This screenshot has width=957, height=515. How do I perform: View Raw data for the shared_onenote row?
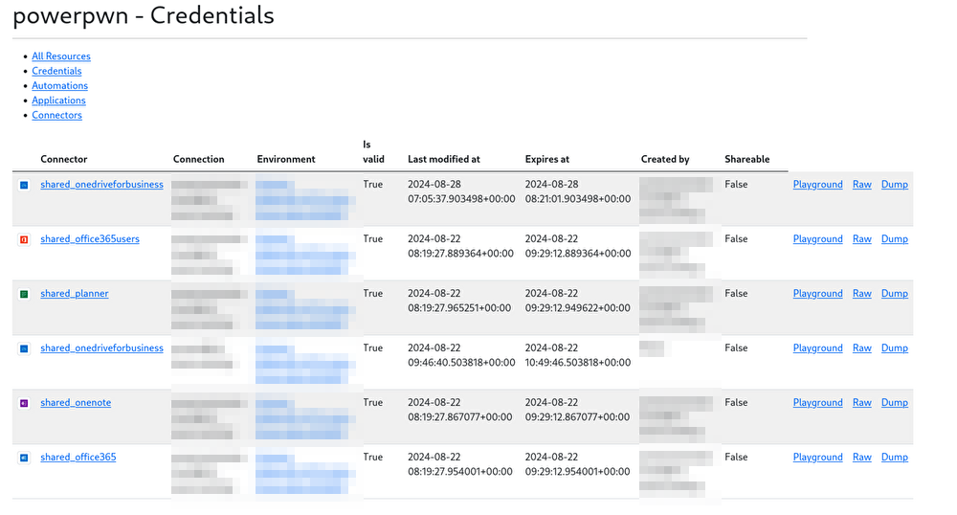tap(861, 402)
